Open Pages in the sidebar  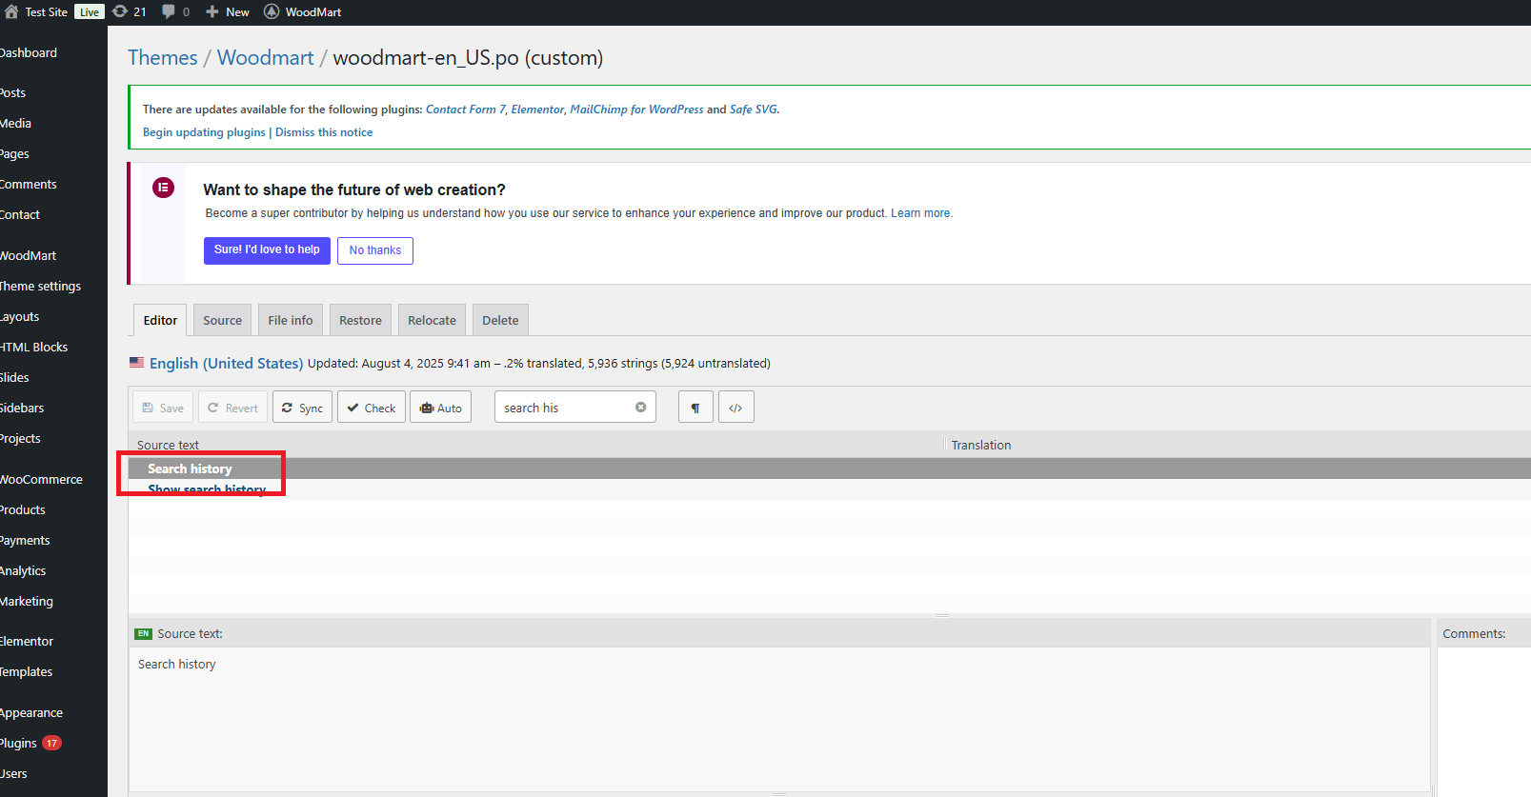point(15,153)
